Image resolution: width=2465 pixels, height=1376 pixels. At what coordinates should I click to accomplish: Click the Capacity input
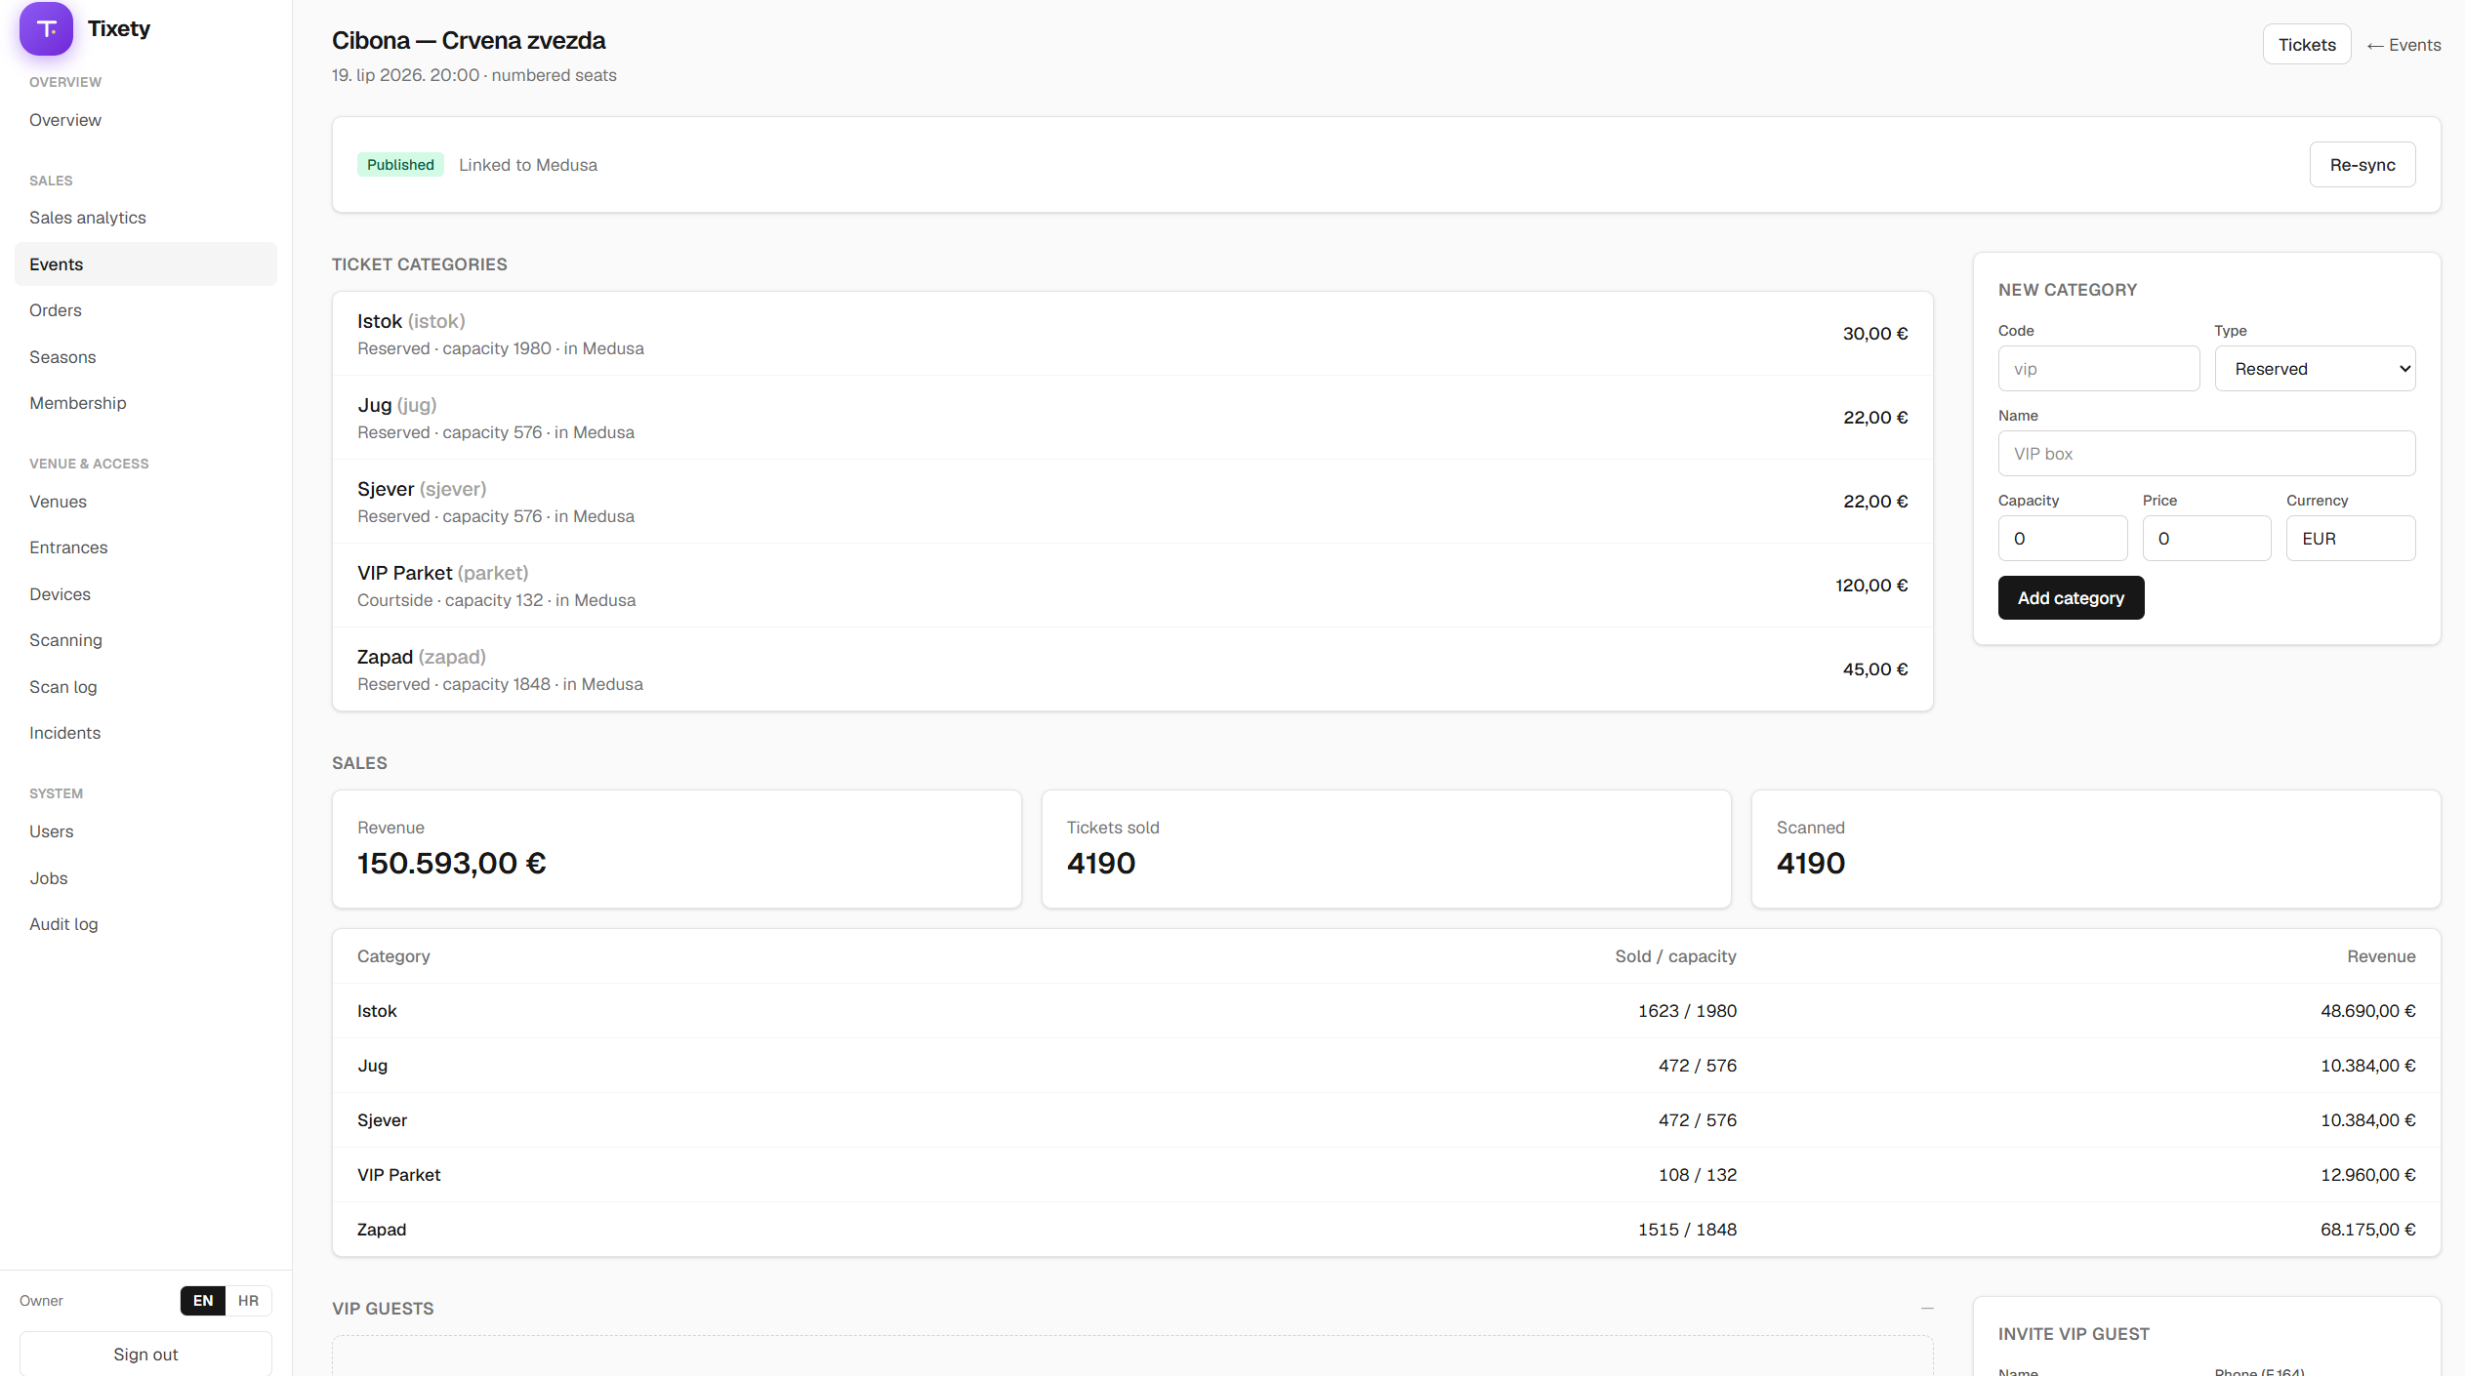2063,539
